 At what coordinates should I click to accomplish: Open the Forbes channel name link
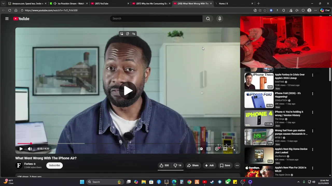[x=29, y=164]
